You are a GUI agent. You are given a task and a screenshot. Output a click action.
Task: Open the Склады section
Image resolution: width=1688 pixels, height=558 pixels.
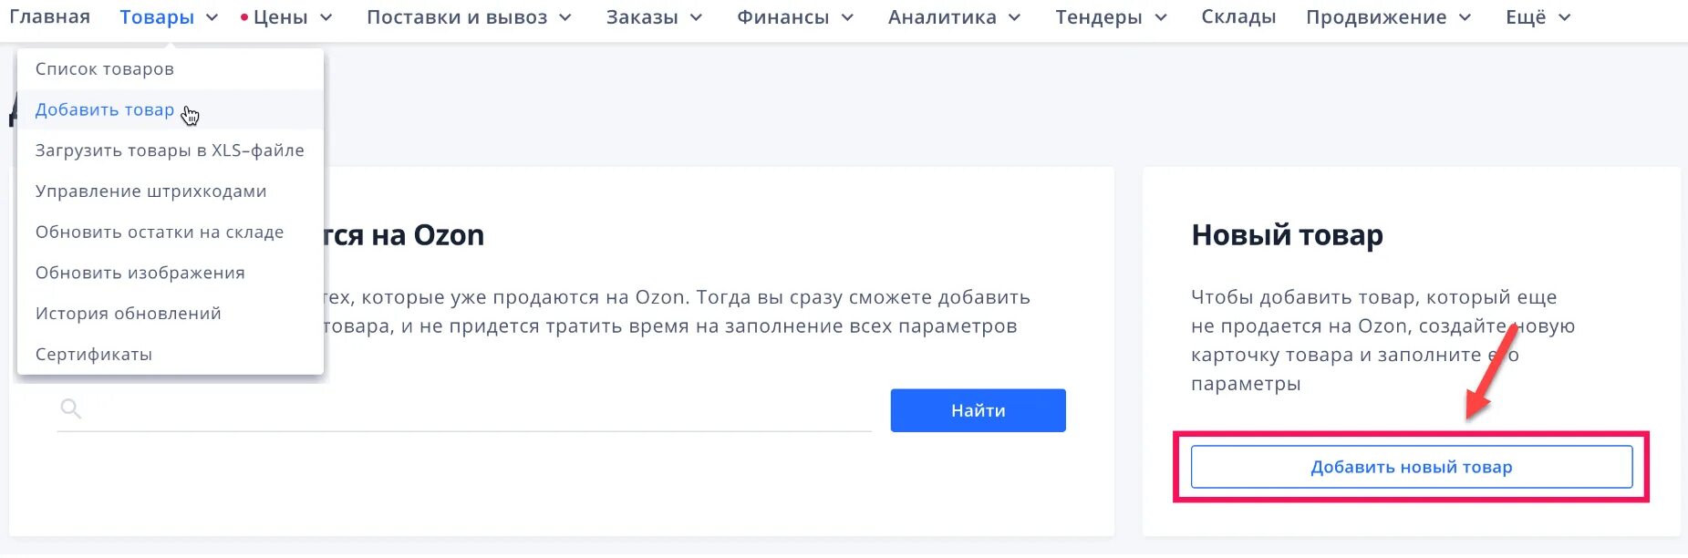click(1238, 17)
